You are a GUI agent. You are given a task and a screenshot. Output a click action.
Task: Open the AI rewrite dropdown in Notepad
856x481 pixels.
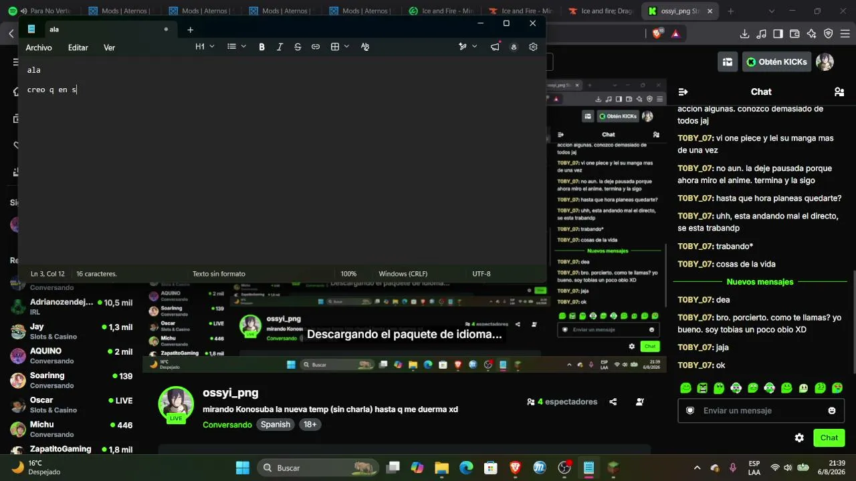pyautogui.click(x=467, y=47)
